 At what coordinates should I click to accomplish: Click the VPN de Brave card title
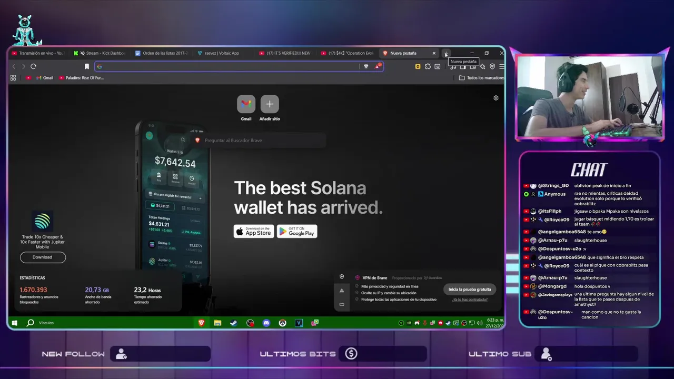point(374,278)
